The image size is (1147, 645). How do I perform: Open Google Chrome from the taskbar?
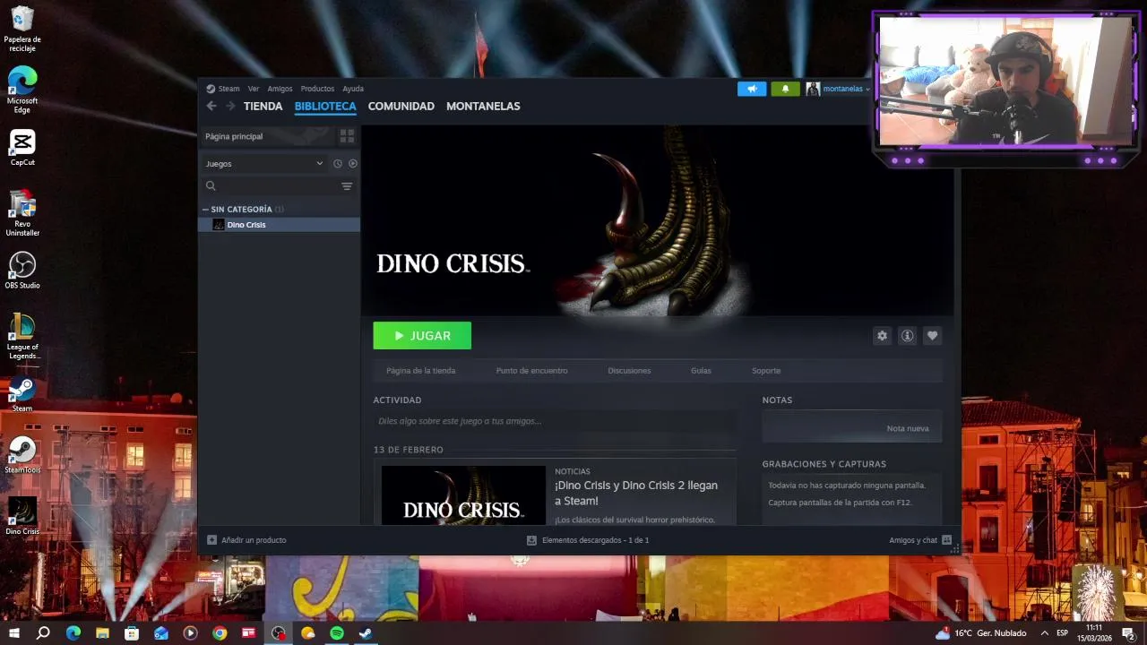pos(220,633)
